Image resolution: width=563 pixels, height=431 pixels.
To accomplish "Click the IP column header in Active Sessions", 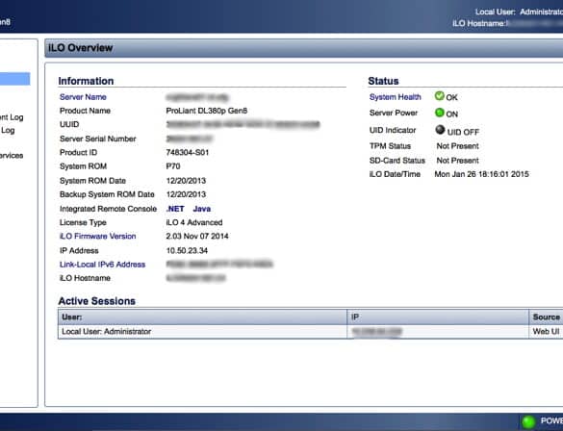I will 438,317.
